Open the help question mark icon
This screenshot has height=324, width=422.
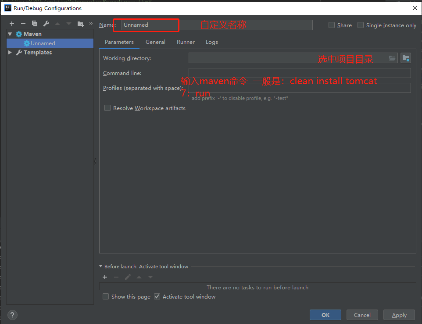pos(12,315)
